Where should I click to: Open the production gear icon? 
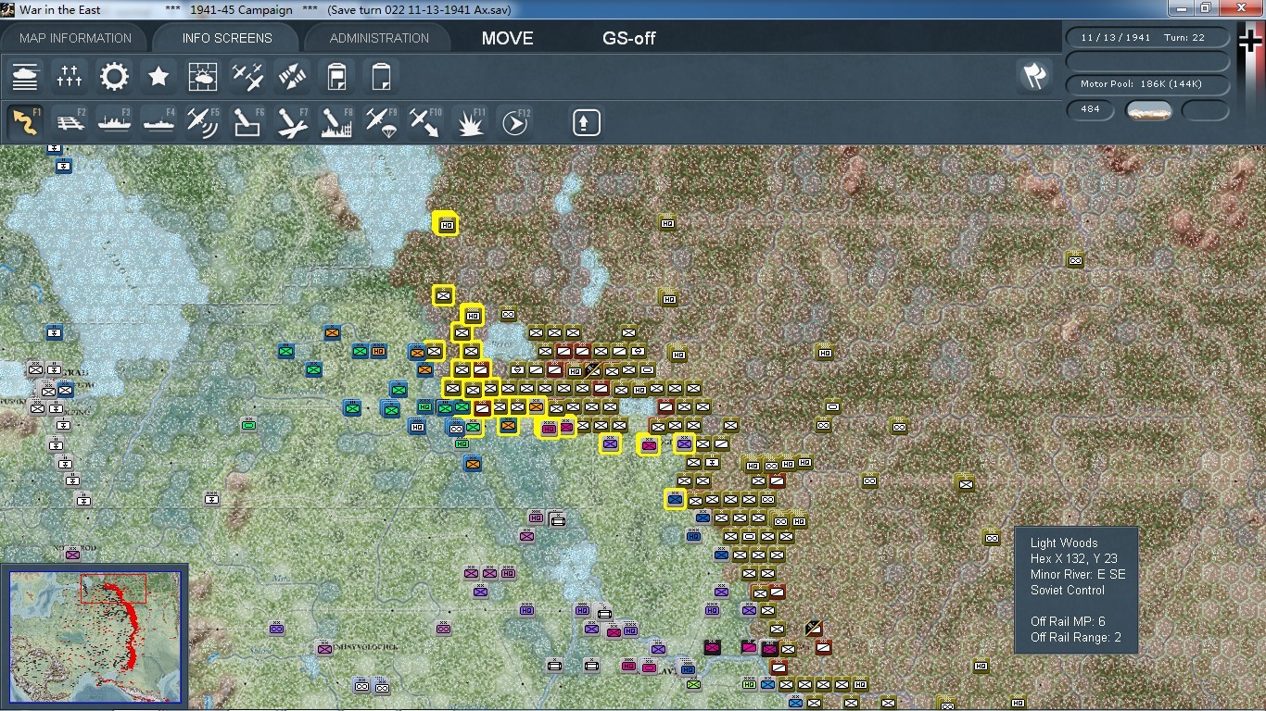coord(114,76)
